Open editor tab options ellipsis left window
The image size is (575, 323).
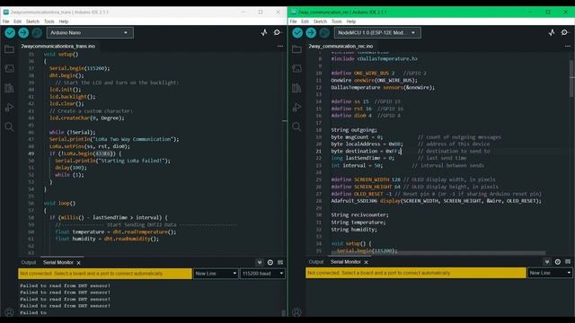pos(280,46)
